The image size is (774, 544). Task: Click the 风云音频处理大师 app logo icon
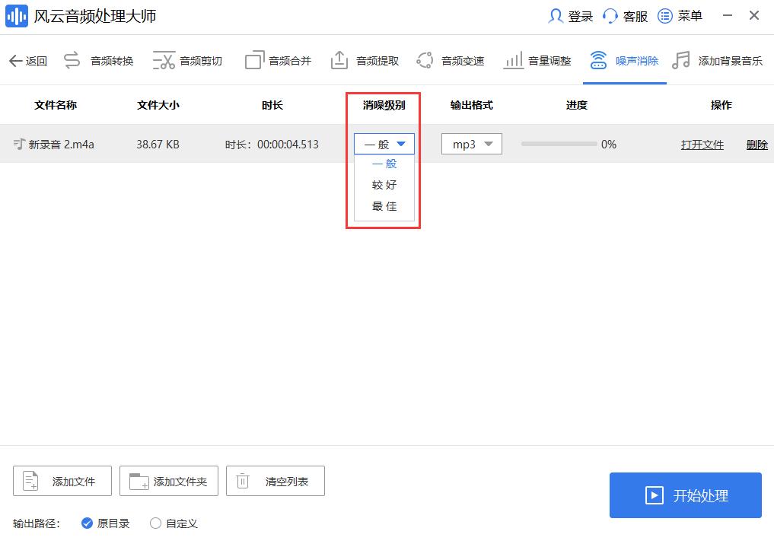pos(16,16)
